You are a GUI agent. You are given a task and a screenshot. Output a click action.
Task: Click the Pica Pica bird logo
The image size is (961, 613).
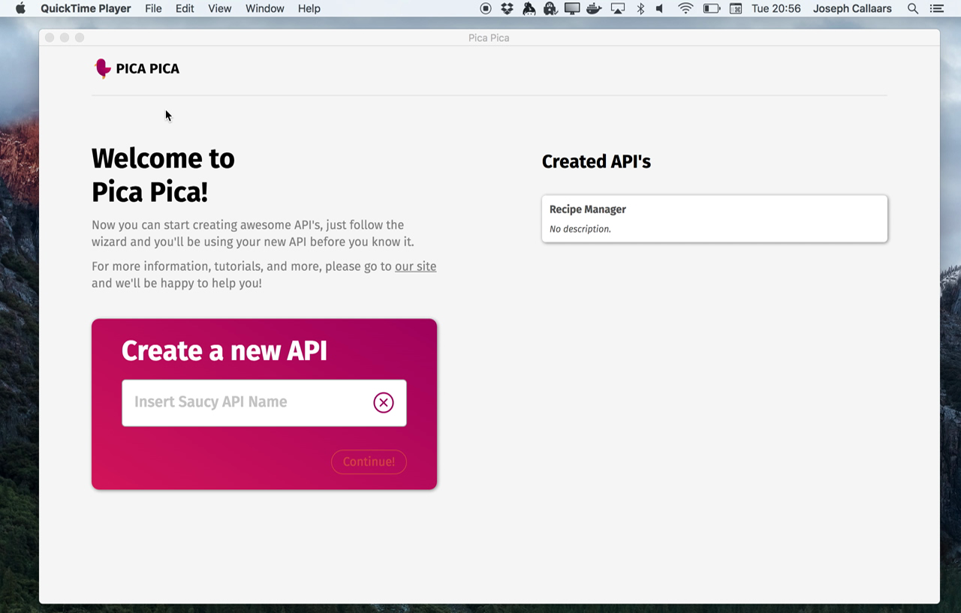[103, 68]
